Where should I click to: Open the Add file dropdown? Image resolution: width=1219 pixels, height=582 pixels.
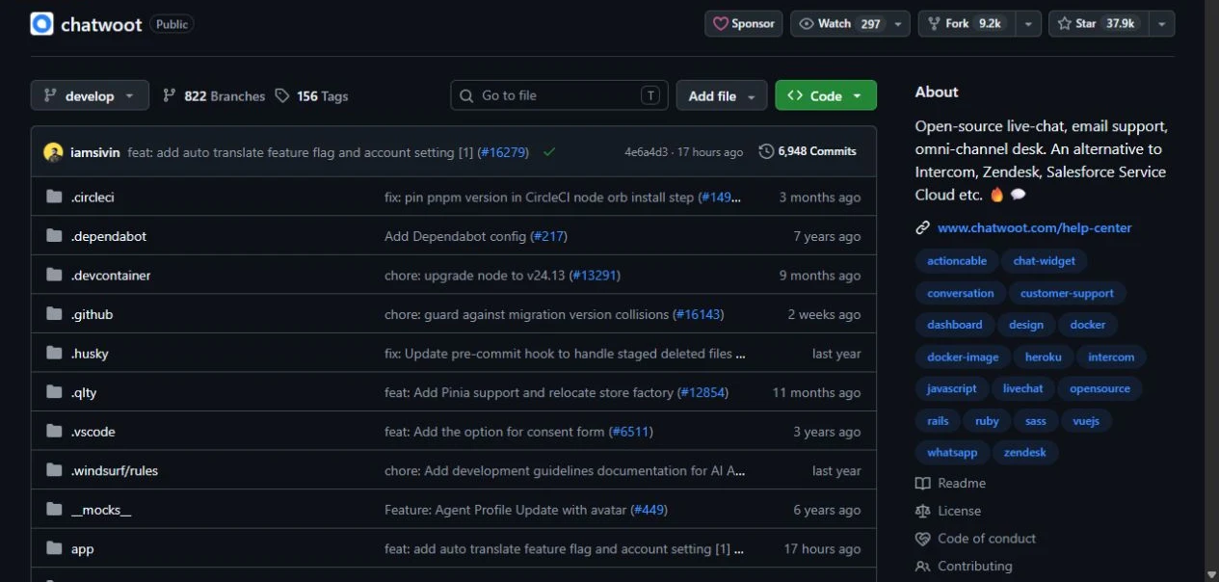pos(722,95)
